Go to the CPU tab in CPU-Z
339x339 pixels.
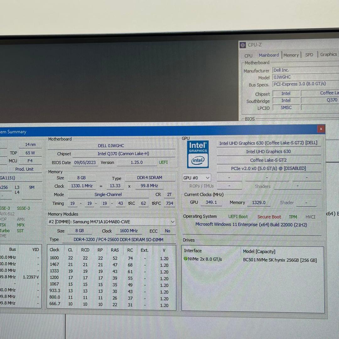[248, 56]
